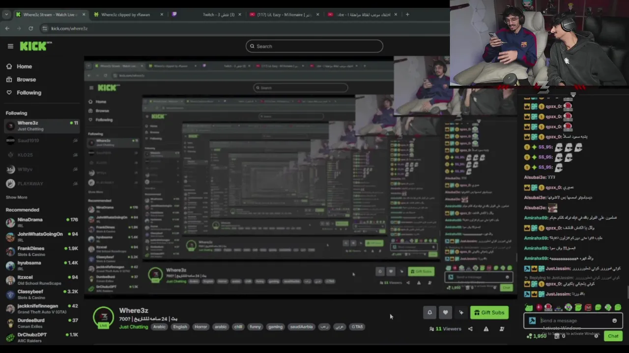Screen dimensions: 629x353
Task: Open the Saud1919 offline channel
Action: [x=42, y=141]
